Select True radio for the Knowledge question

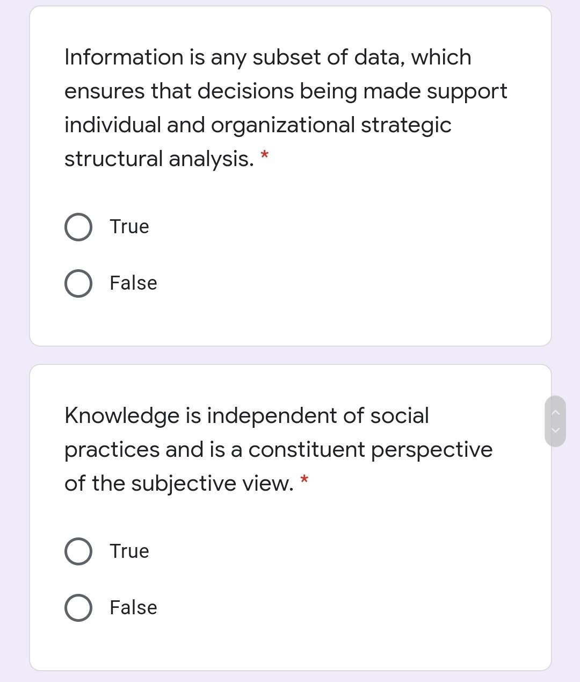coord(78,552)
